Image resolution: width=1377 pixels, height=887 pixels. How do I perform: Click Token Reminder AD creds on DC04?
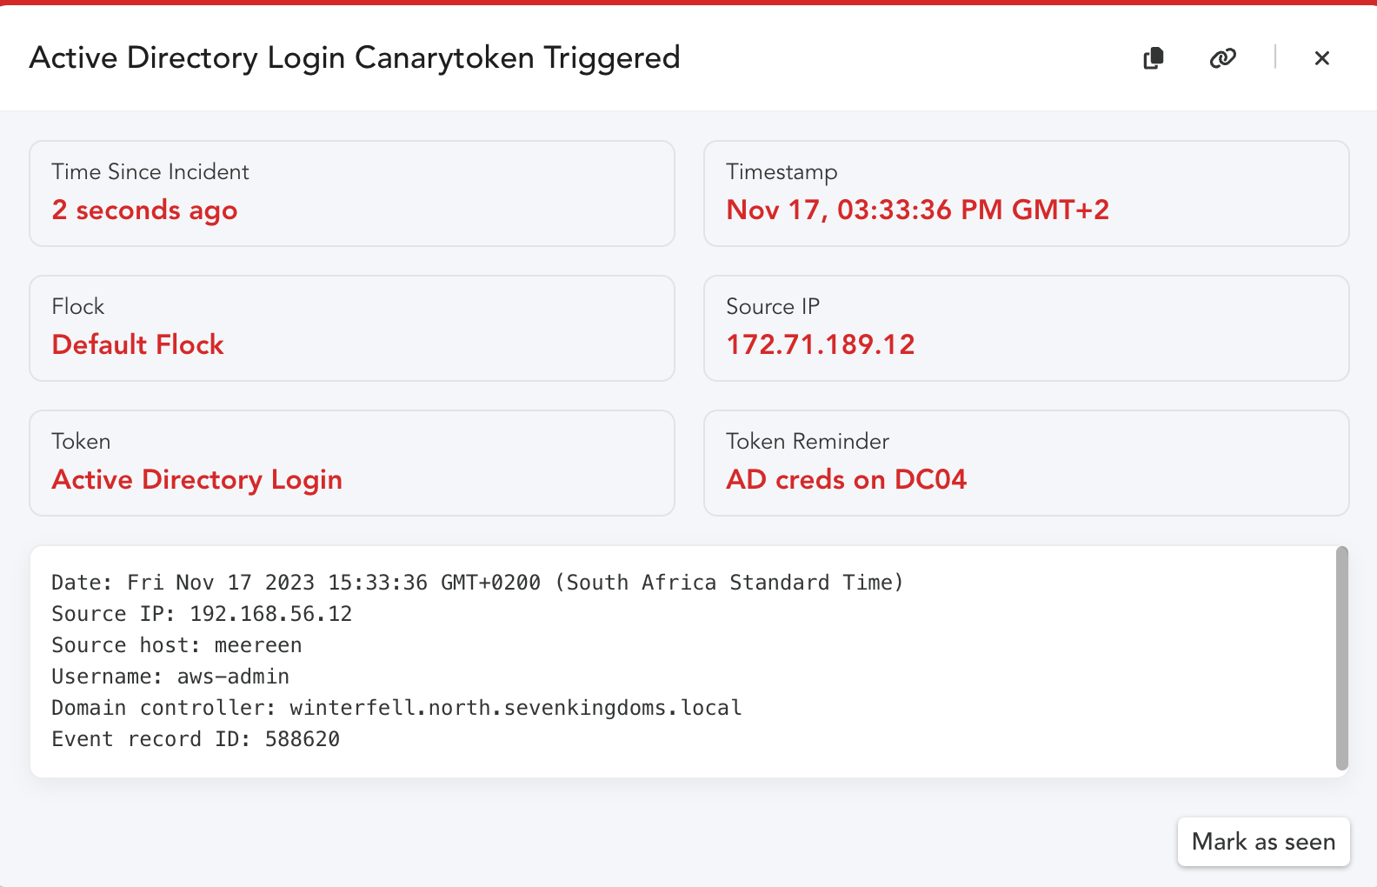coord(847,479)
